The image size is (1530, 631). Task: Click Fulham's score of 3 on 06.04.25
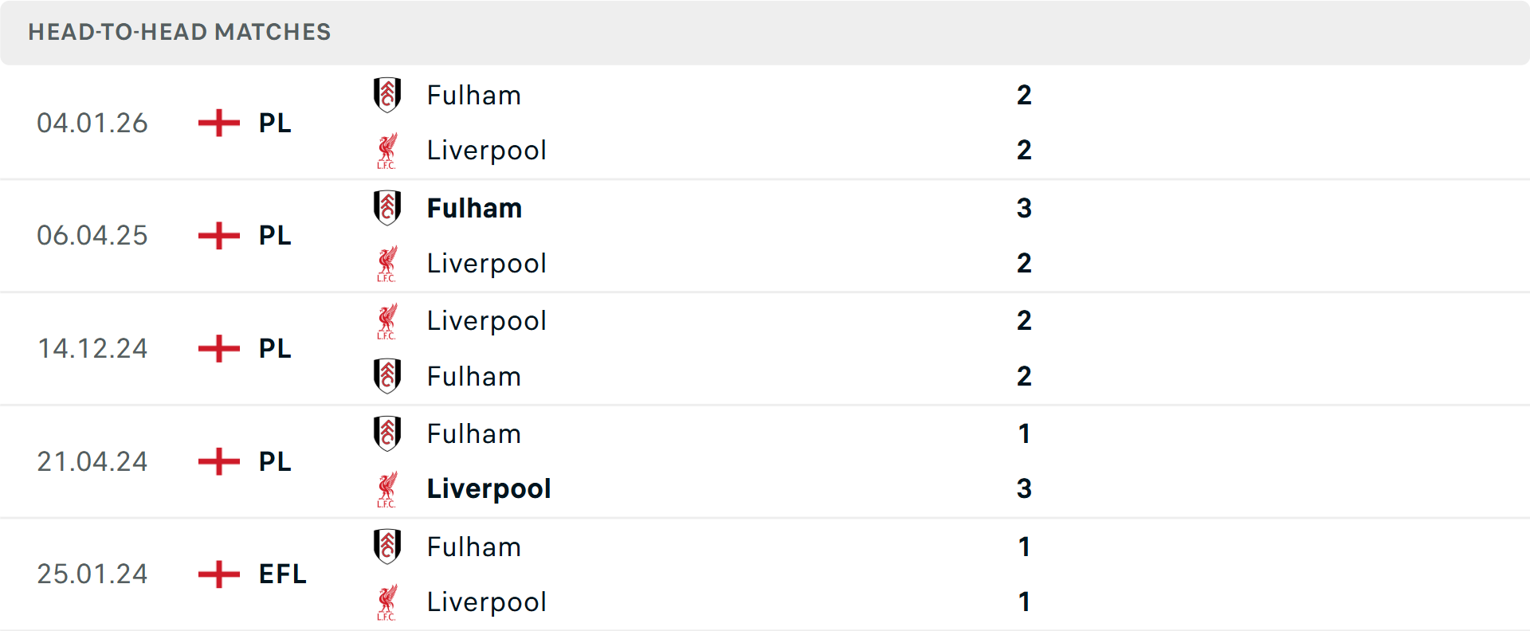(x=1024, y=208)
